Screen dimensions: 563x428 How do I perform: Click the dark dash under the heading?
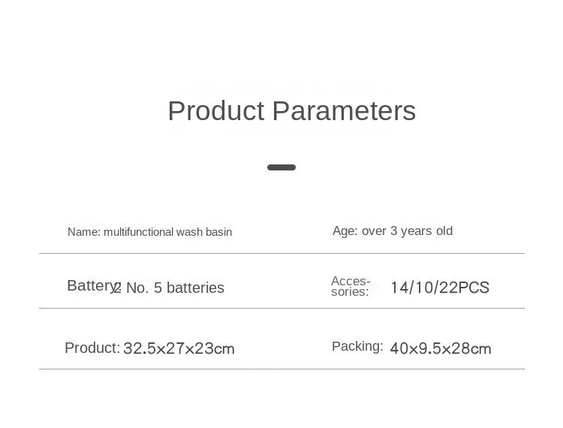point(281,167)
